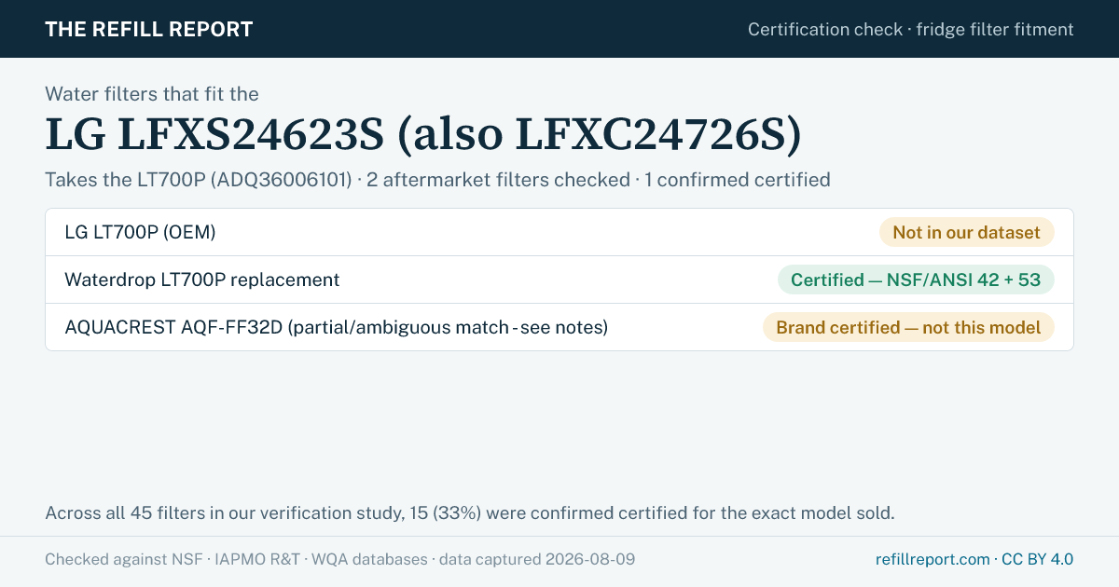Click 'Certification check · fridge filter fitment' header text

911,29
